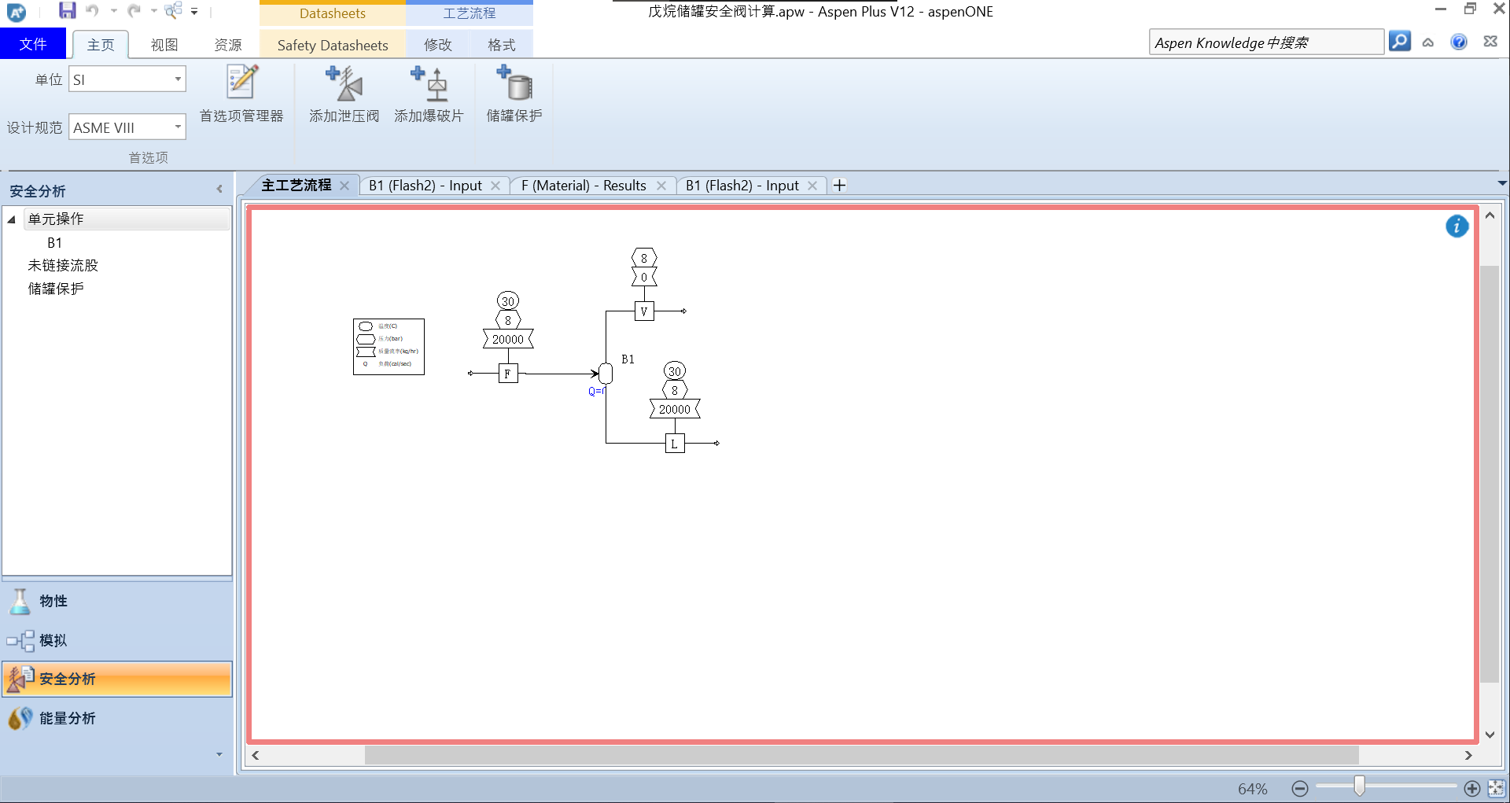Close the last B1 (Flash2) - Input tab

click(x=812, y=186)
